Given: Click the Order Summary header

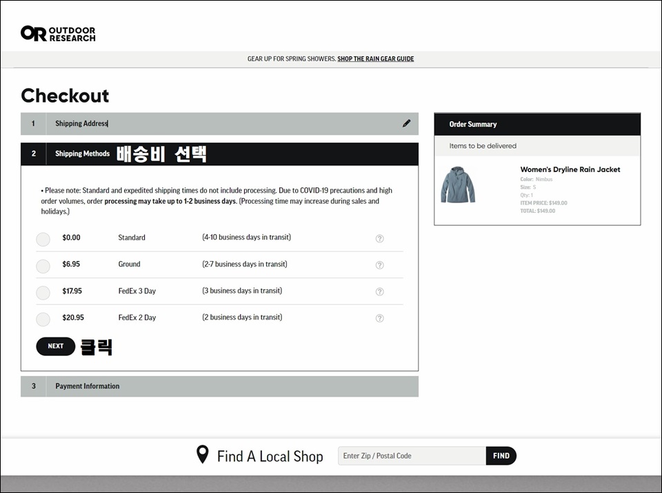Looking at the screenshot, I should pos(537,124).
